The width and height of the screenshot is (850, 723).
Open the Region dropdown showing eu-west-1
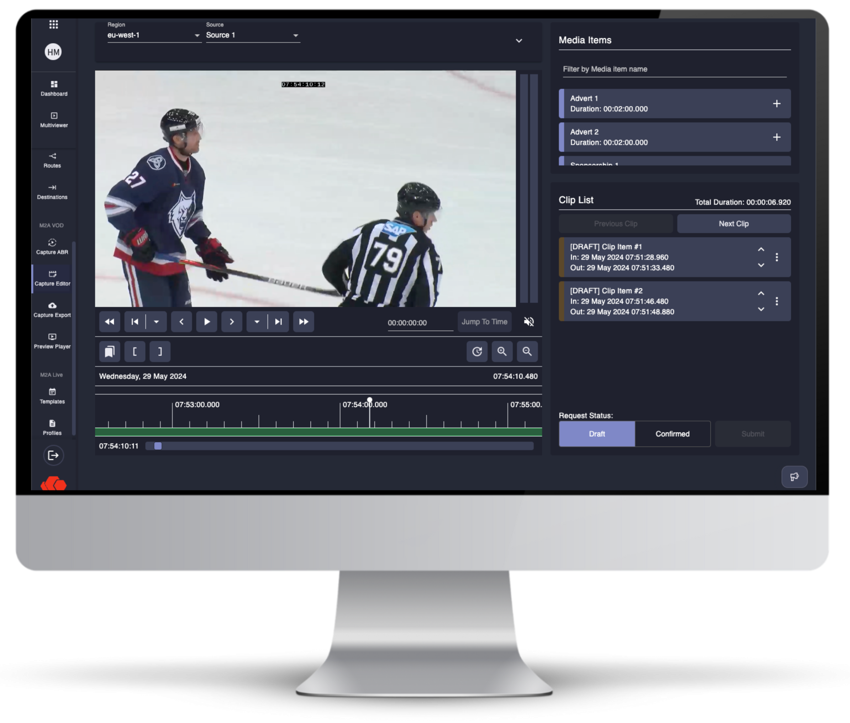(x=154, y=35)
